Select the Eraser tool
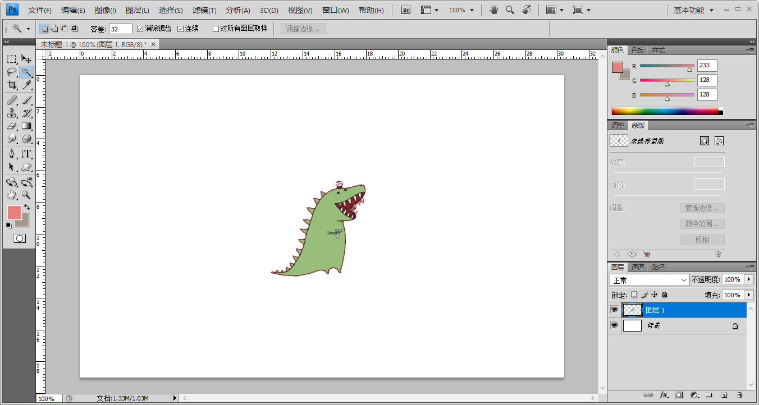The height and width of the screenshot is (405, 759). pos(12,126)
